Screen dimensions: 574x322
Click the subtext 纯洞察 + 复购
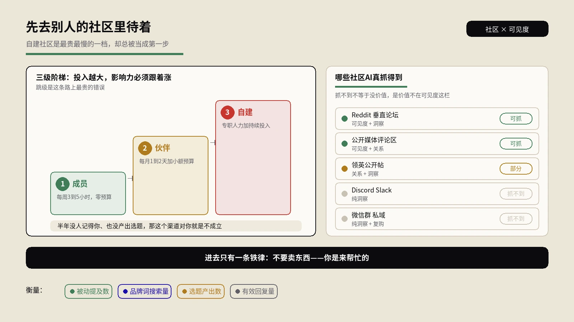[367, 224]
